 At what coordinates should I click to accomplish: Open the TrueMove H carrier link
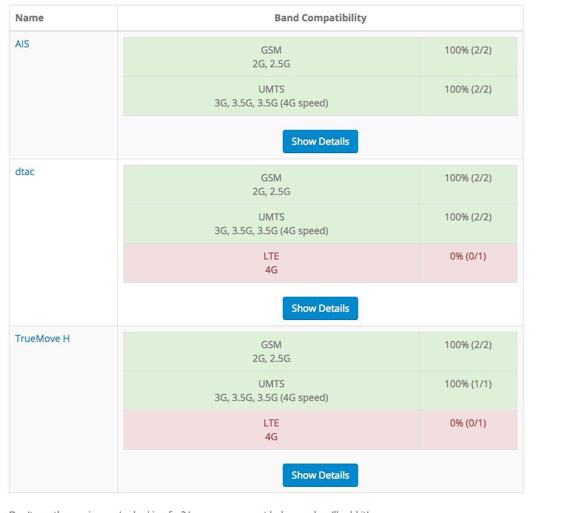43,339
